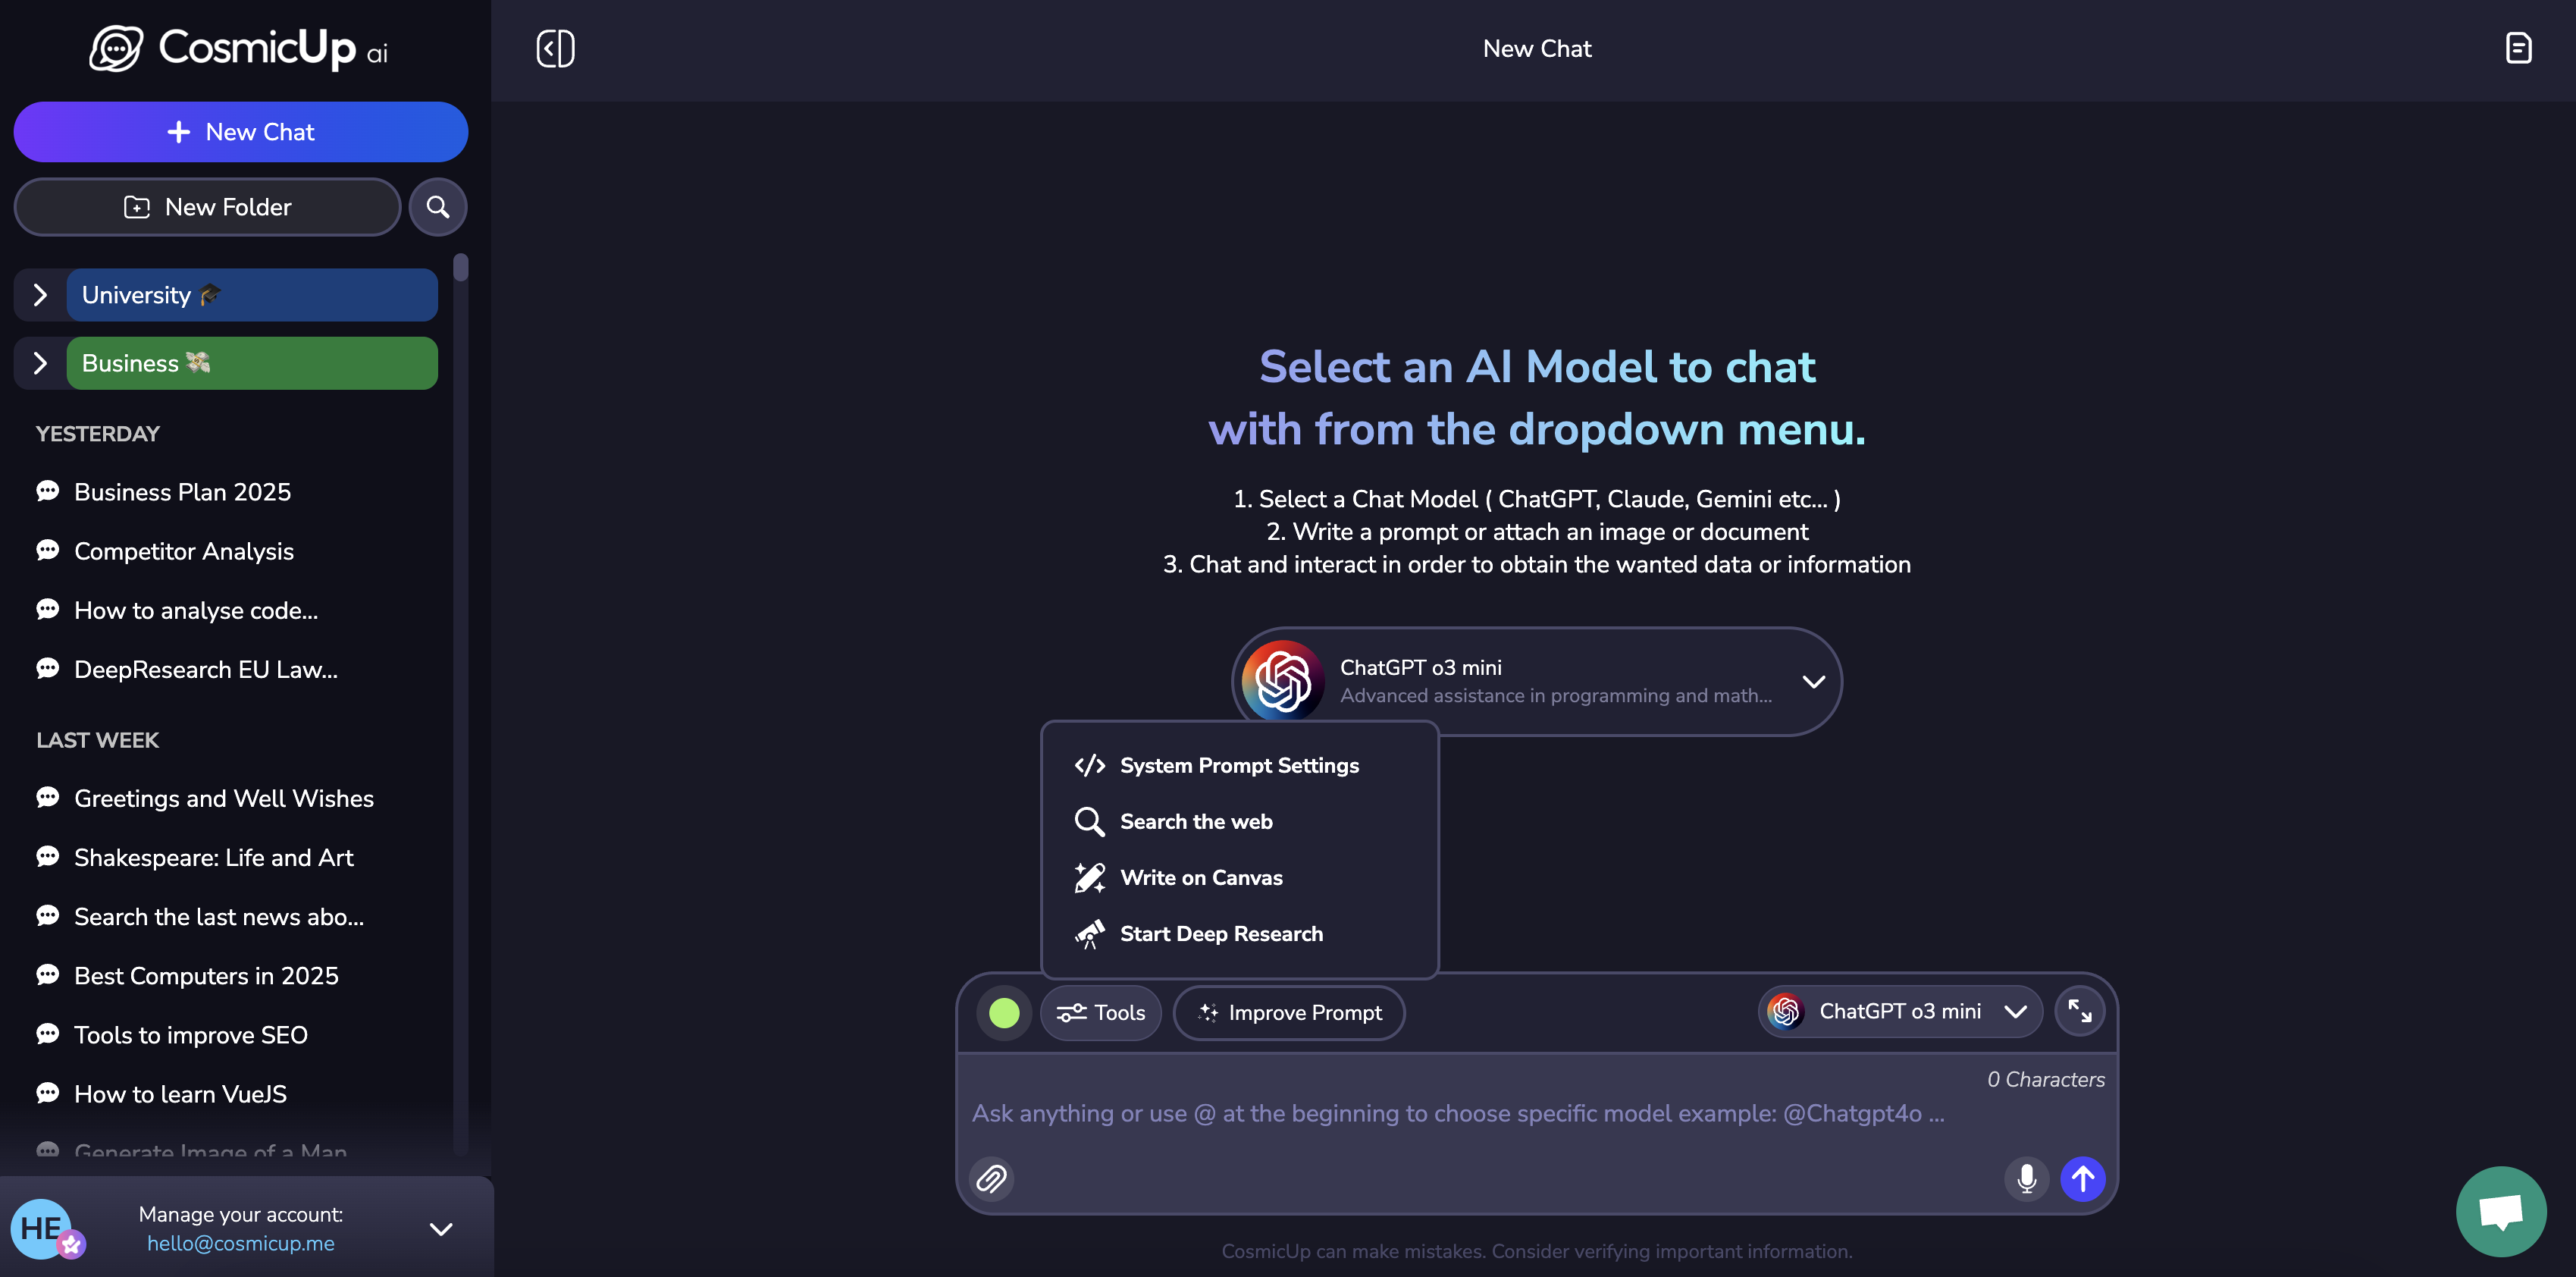
Task: Click the New Chat button
Action: click(241, 132)
